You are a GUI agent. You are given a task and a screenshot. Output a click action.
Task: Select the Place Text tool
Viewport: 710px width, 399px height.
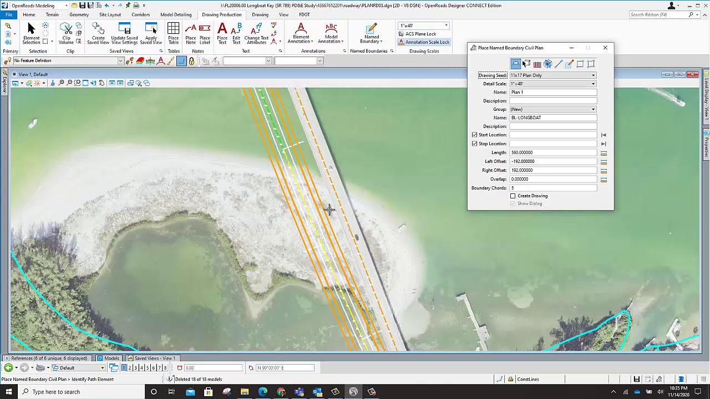click(222, 33)
